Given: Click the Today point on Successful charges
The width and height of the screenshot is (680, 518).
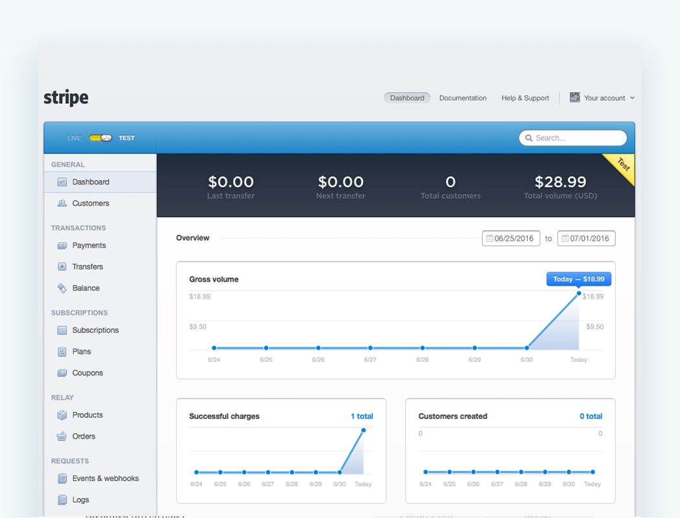Looking at the screenshot, I should tap(363, 431).
